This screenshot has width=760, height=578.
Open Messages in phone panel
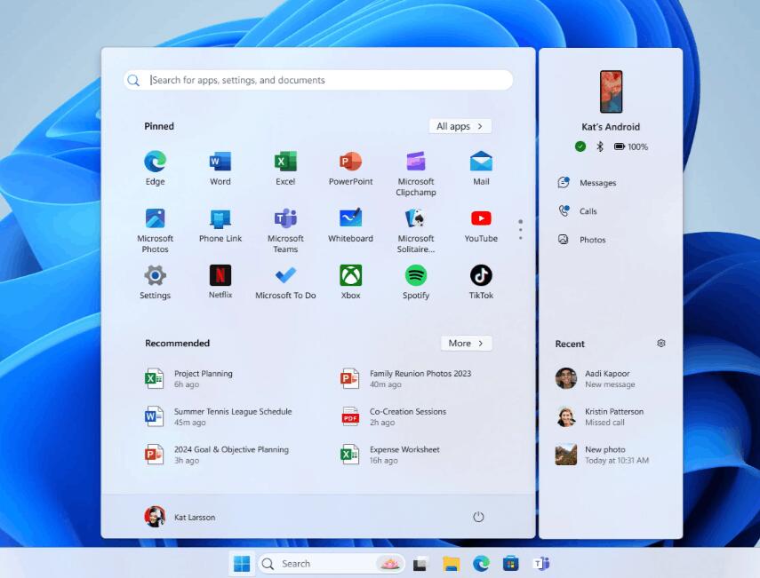pos(587,183)
